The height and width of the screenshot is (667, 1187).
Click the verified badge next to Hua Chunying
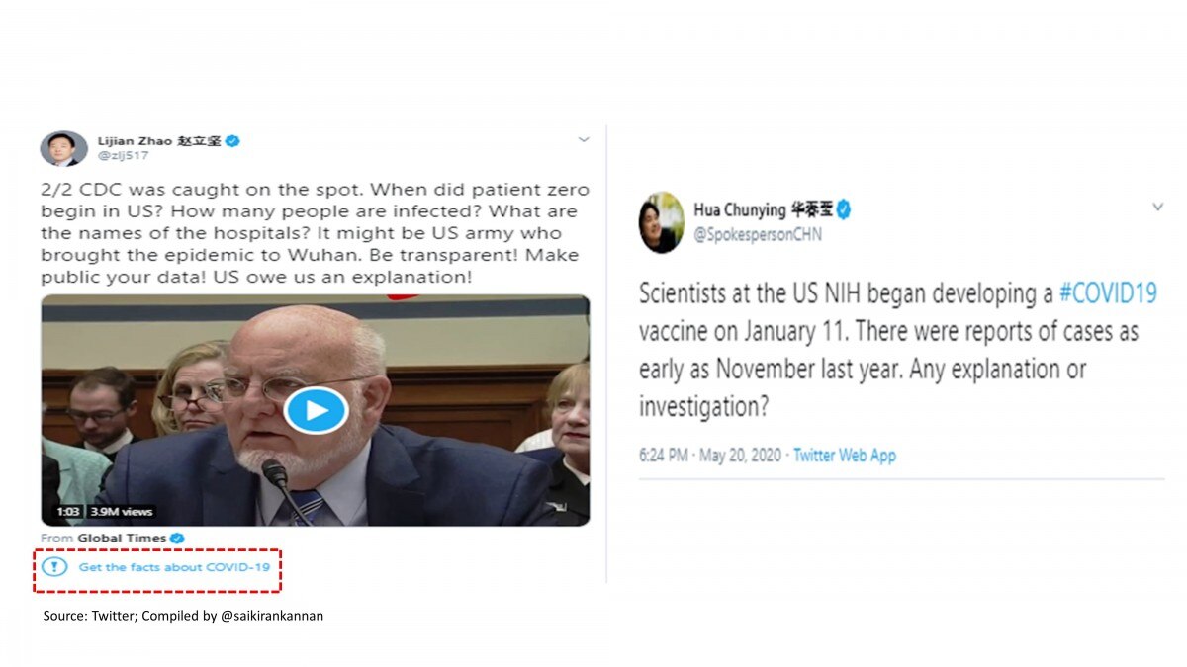(x=844, y=209)
